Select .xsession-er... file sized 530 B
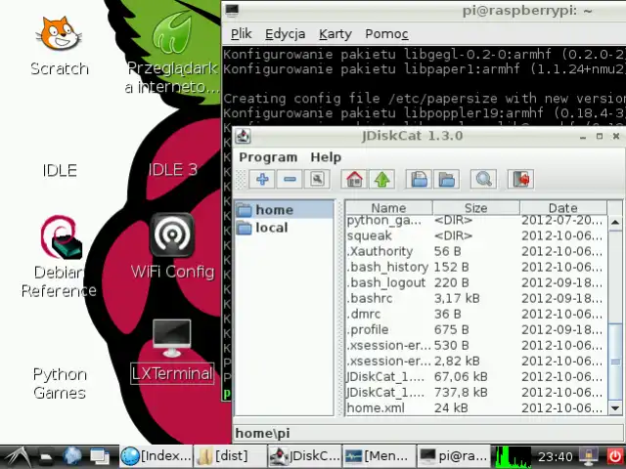The image size is (626, 469). point(476,345)
